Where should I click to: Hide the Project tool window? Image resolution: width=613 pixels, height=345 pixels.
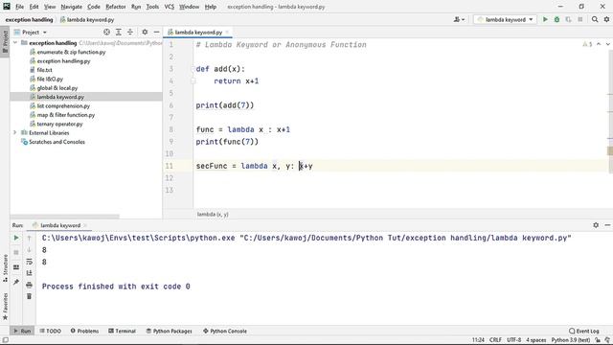[156, 32]
